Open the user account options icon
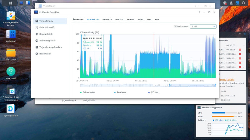250x140 pixels. coord(231,3)
